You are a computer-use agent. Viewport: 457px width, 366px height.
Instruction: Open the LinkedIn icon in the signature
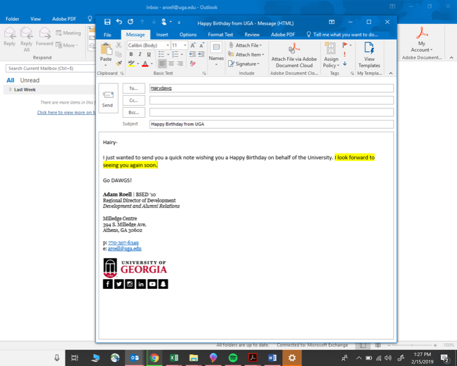(x=141, y=284)
